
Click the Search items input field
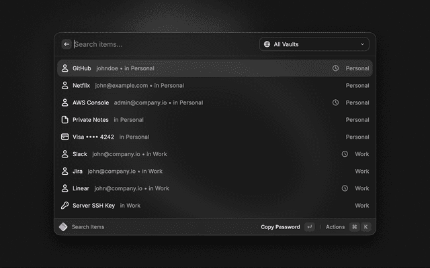(161, 44)
